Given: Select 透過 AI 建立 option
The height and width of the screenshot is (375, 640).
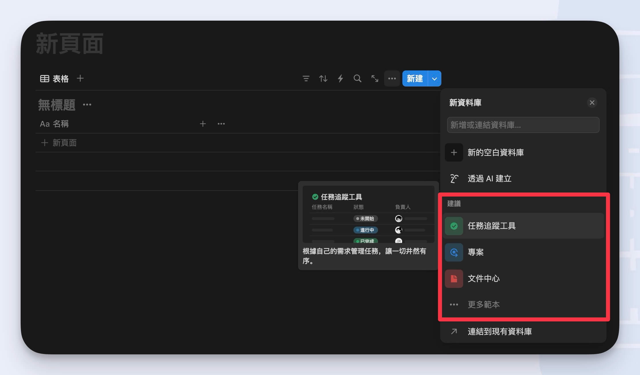Looking at the screenshot, I should click(x=489, y=178).
